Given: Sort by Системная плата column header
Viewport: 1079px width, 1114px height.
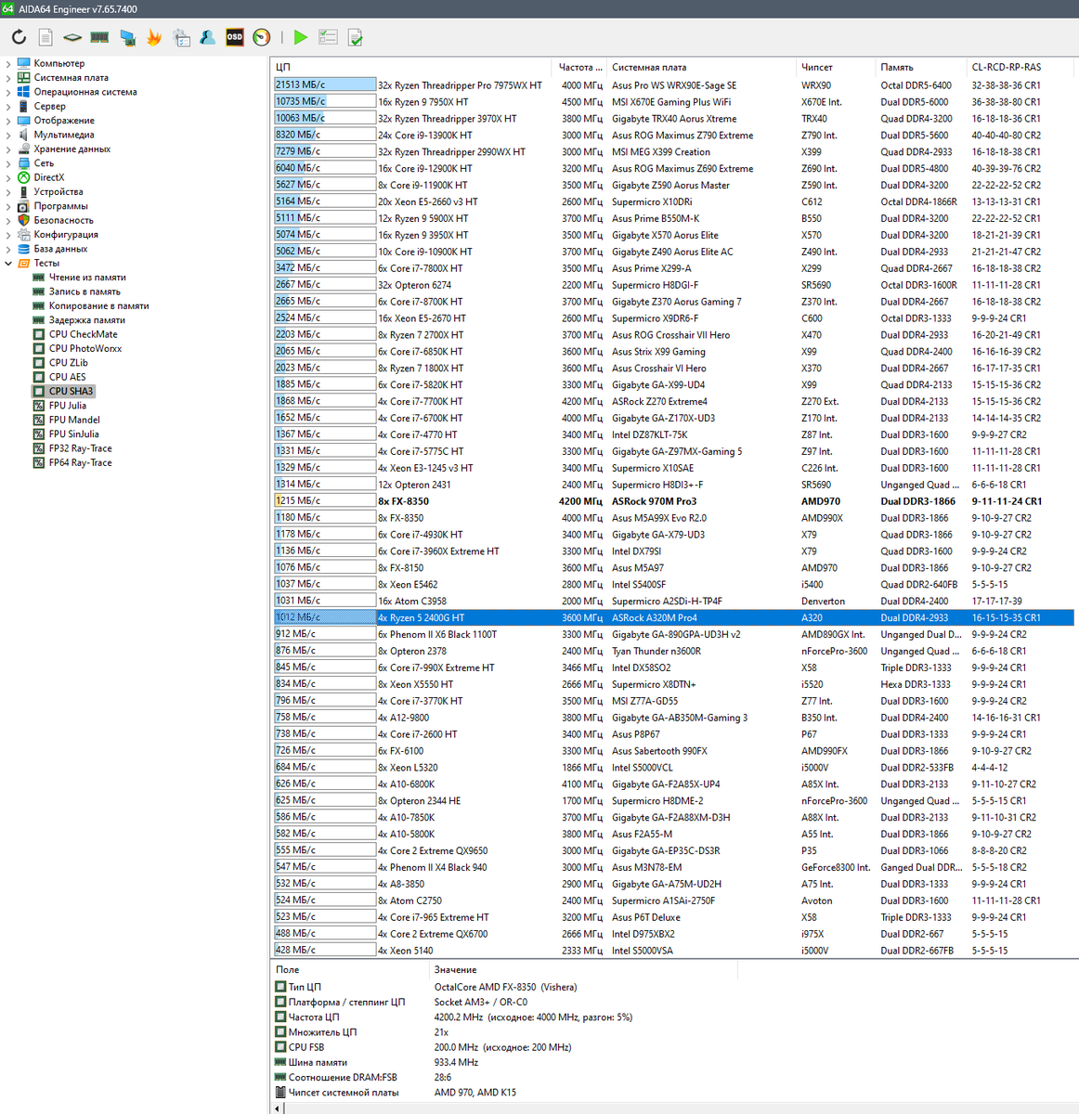Looking at the screenshot, I should 702,67.
